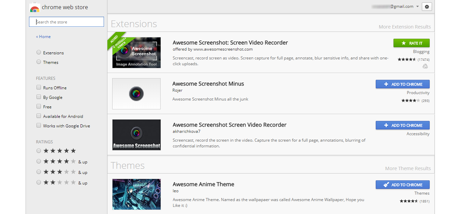Image resolution: width=460 pixels, height=214 pixels.
Task: Click the Google Drive icon under Awesome Screenshot
Action: pyautogui.click(x=425, y=67)
